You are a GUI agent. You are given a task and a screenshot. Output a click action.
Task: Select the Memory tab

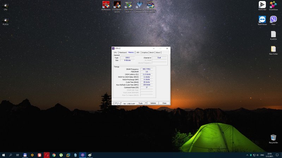click(x=131, y=52)
